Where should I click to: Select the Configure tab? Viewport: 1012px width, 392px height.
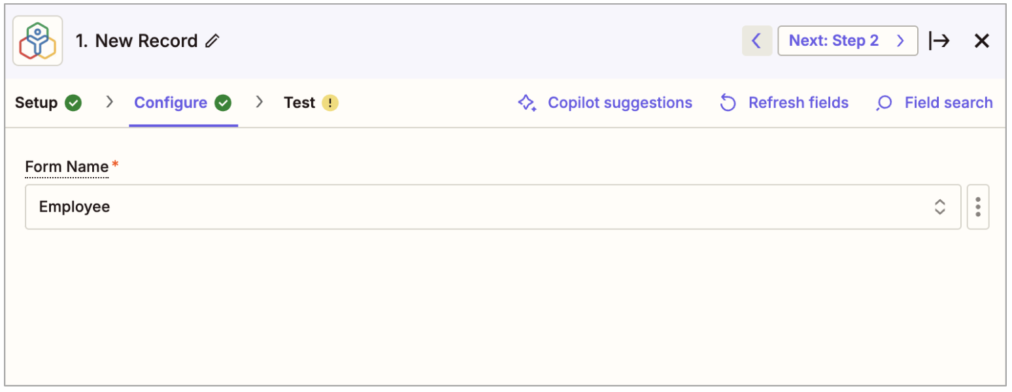pos(171,103)
